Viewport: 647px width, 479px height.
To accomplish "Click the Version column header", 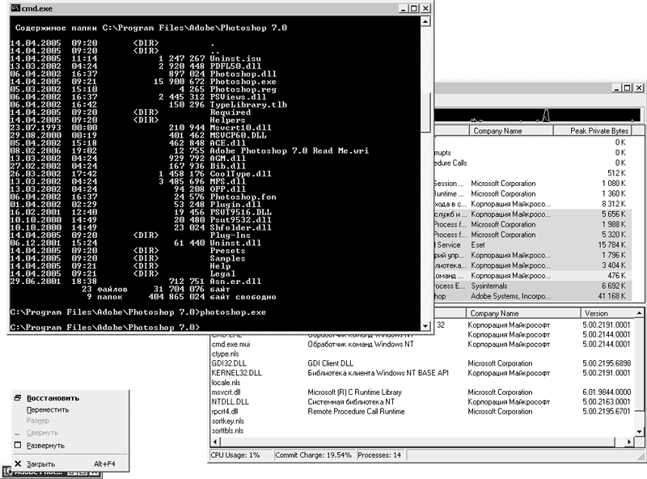I will (611, 313).
